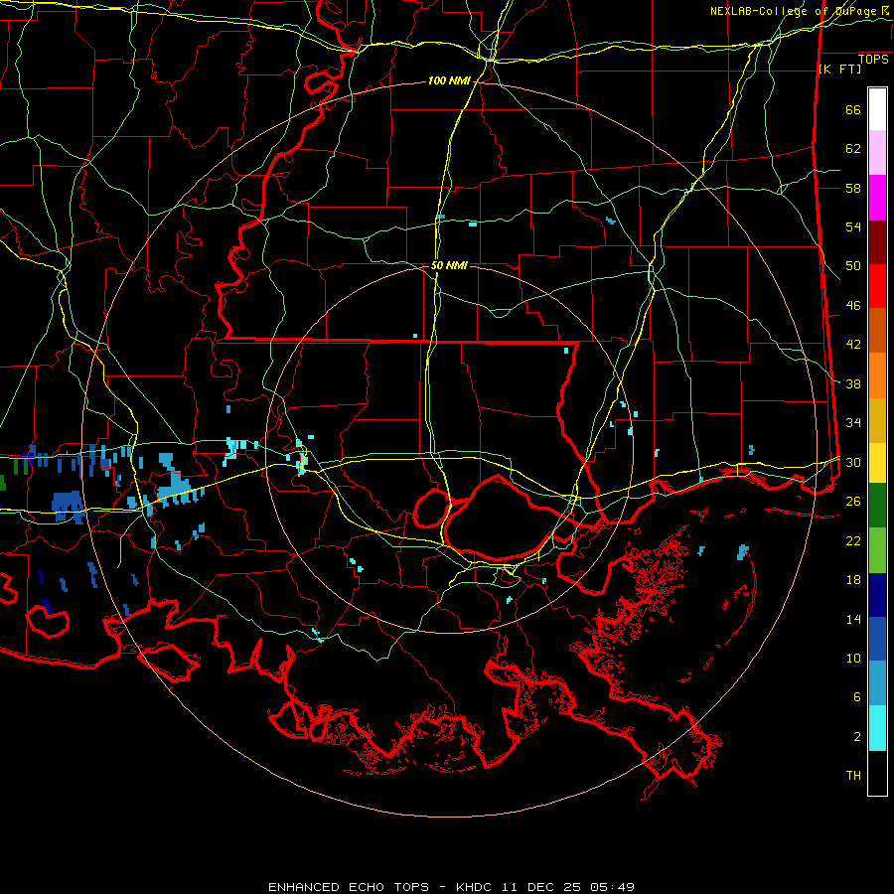Click the dark red (maroon) legend swatch
The height and width of the screenshot is (894, 894).
[877, 242]
